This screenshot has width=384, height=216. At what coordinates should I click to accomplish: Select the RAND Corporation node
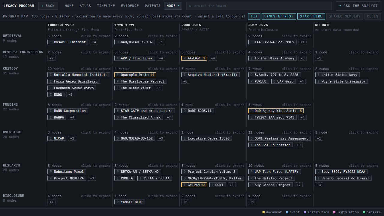pyautogui.click(x=68, y=111)
